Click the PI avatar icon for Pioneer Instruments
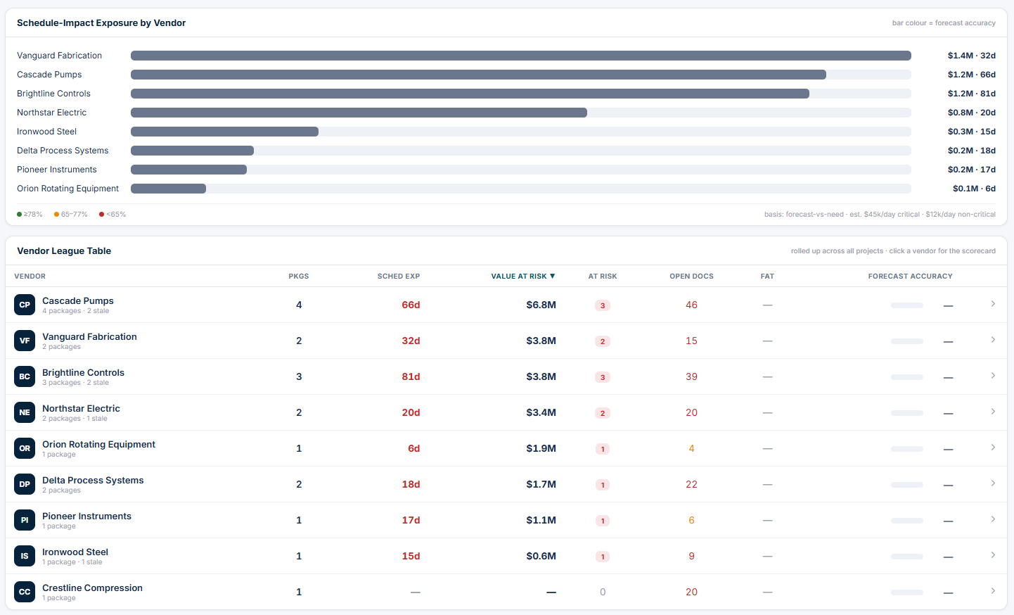Viewport: 1014px width, 615px height. 25,520
